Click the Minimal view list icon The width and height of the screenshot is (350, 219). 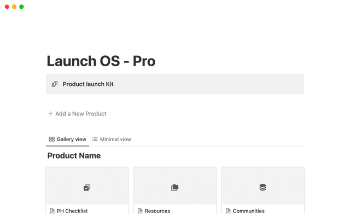pyautogui.click(x=95, y=140)
